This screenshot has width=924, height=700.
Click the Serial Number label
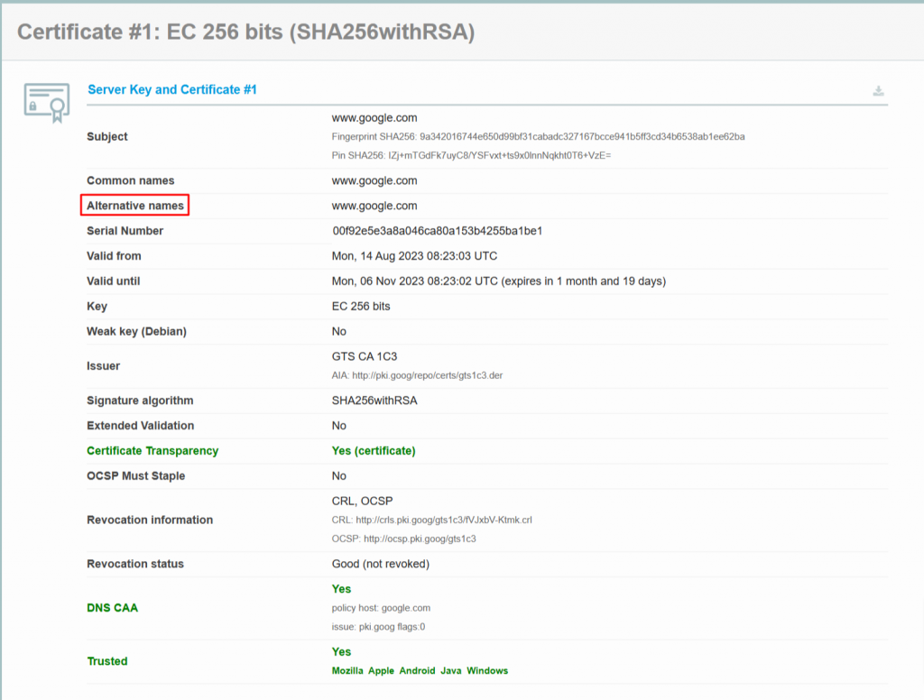[x=125, y=231]
